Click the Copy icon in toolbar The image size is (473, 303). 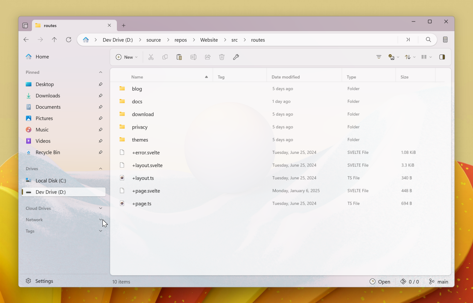[x=165, y=57]
